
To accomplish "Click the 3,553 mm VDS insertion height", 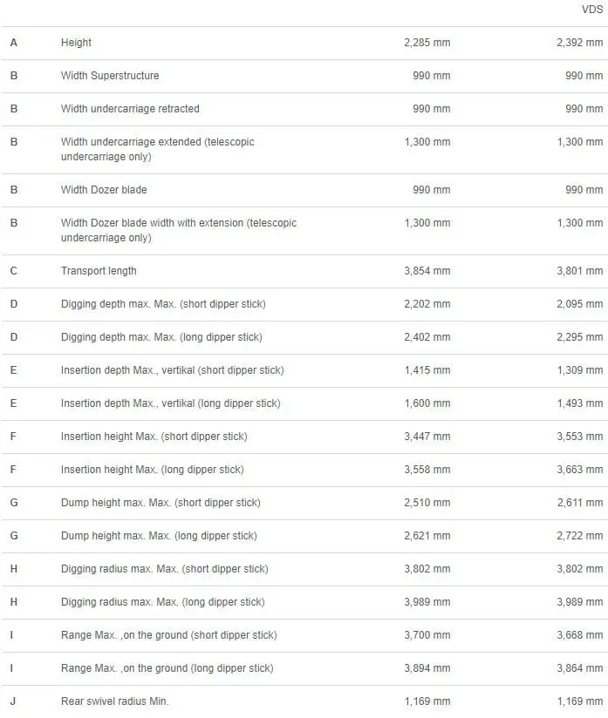I will point(580,437).
